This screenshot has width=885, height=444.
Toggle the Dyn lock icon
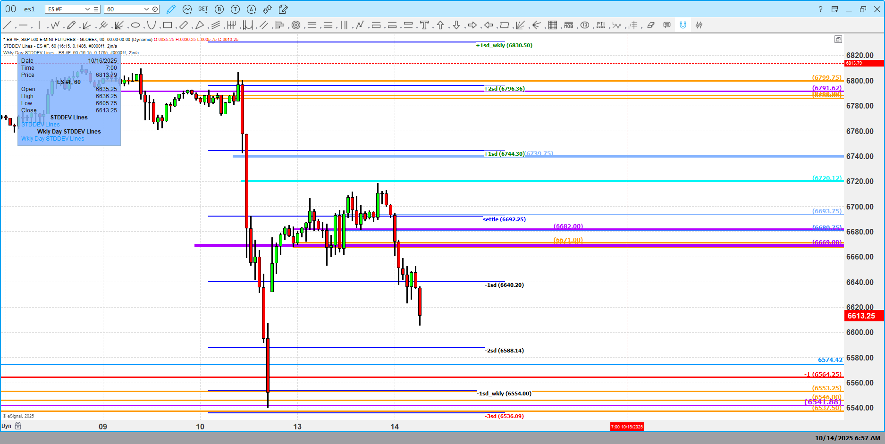[x=18, y=426]
